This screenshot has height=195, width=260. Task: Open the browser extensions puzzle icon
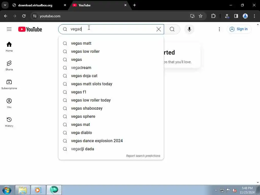click(213, 16)
